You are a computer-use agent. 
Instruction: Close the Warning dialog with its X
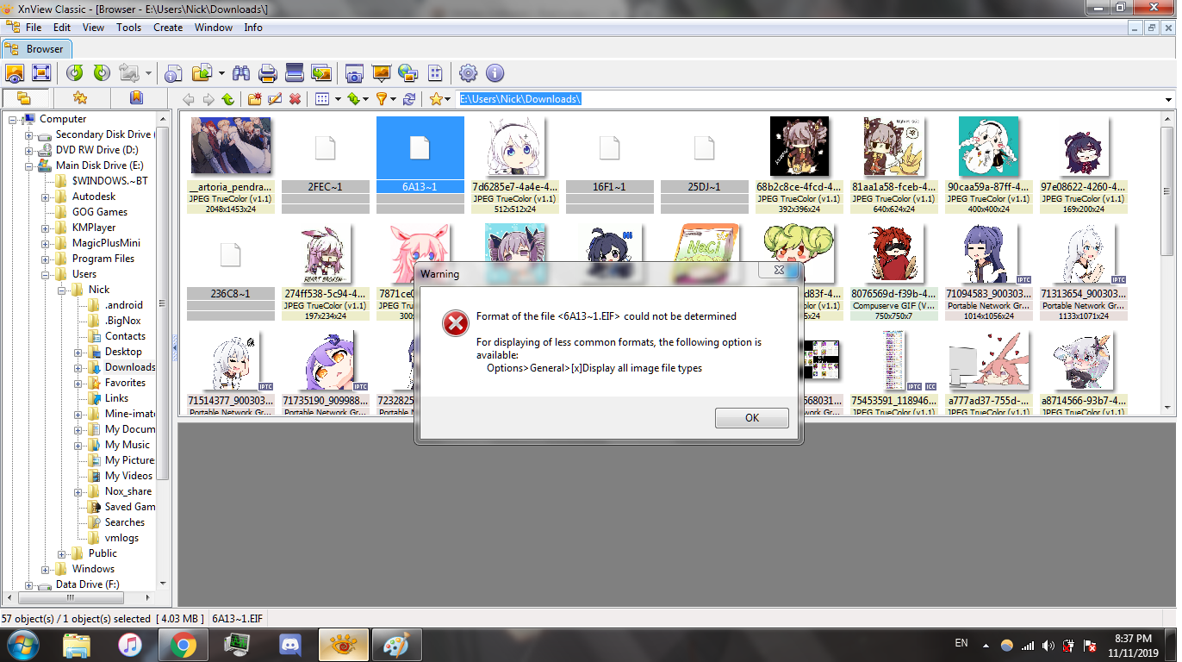pos(778,271)
